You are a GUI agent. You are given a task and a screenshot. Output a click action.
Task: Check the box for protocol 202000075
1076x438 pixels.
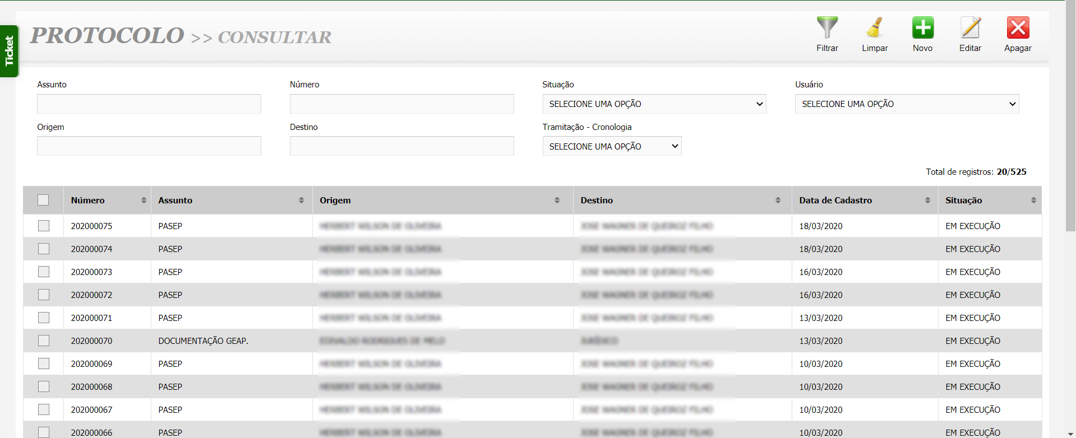44,226
